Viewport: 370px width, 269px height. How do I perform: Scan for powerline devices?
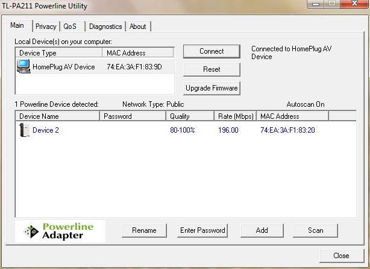tap(315, 230)
